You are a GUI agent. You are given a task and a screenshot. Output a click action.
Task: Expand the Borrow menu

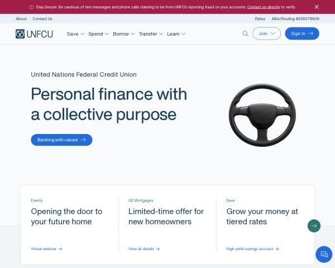124,34
